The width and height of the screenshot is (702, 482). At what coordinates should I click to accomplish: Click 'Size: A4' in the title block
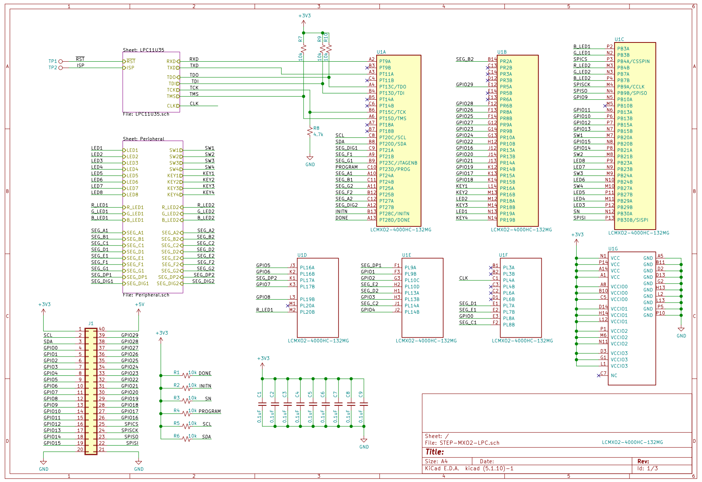point(436,461)
